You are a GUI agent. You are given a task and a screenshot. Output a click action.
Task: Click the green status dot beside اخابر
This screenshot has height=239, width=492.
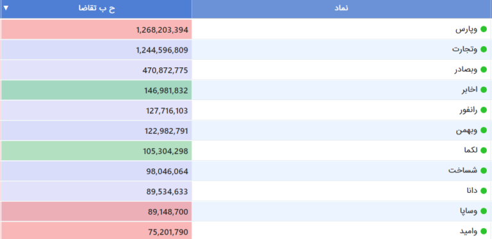pyautogui.click(x=484, y=90)
